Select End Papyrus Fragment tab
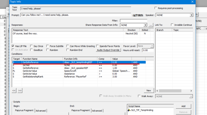The width and height of the screenshot is (207, 115). pyautogui.click(x=81, y=110)
